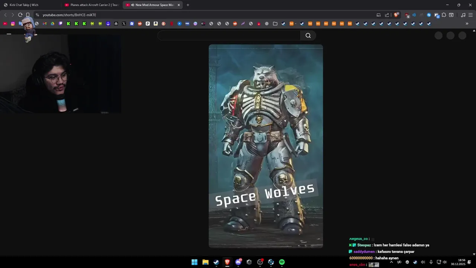This screenshot has height=268, width=476.
Task: Open the clock showing 18:56
Action: tap(458, 262)
